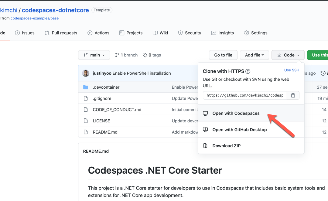Open justinyoo's profile link
Screen dimensions: 328x201
(102, 73)
